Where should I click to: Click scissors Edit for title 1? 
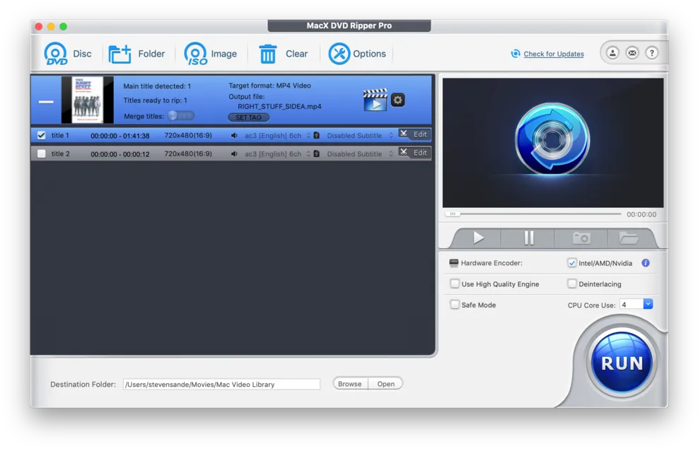coord(414,134)
